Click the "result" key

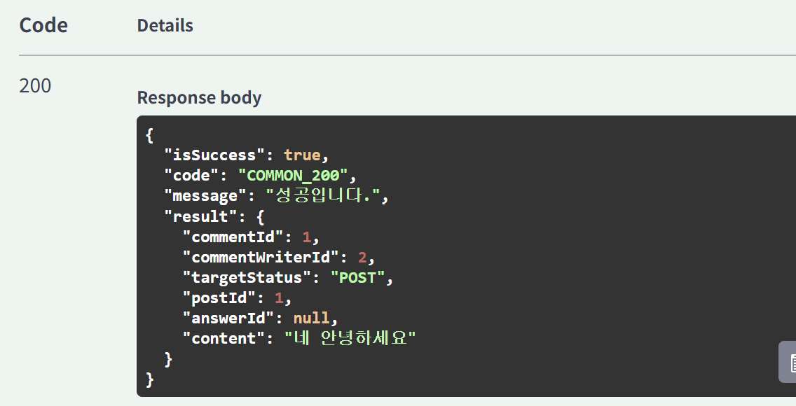(x=200, y=216)
